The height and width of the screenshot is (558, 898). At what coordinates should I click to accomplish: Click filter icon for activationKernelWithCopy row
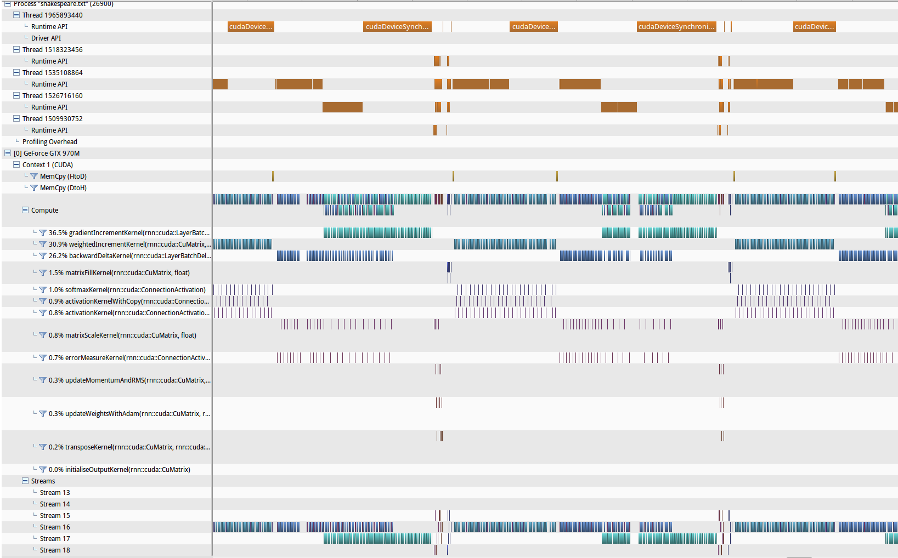coord(43,301)
